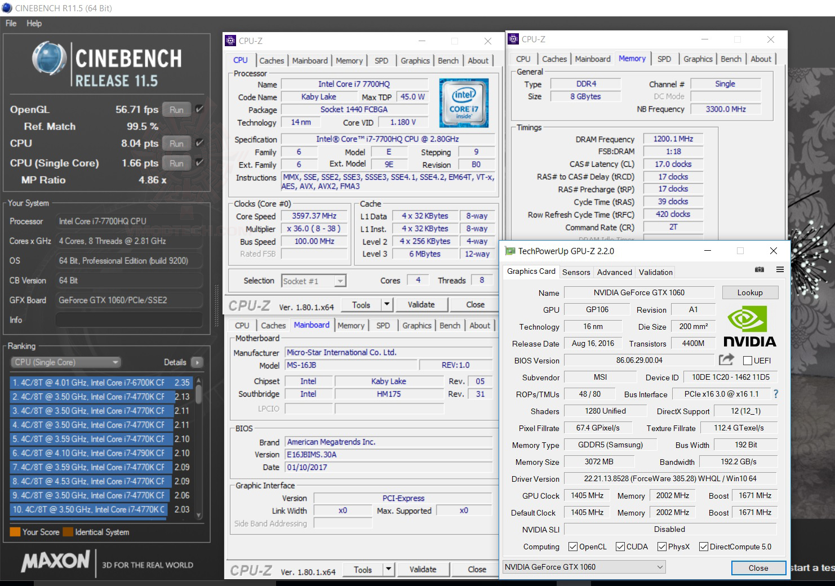This screenshot has height=586, width=835.
Task: Open the About tab in the CPU-Z Memory window
Action: (761, 59)
